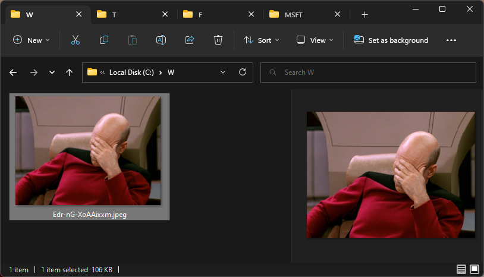484x277 pixels.
Task: Click the file name Edr-nG-XoAAixxm.jpeg
Action: [90, 215]
